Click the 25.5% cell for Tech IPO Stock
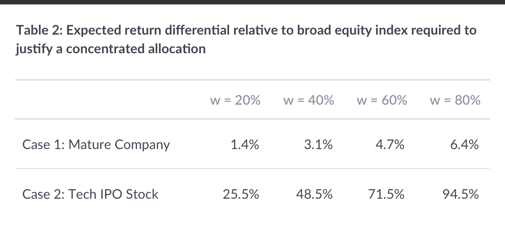Viewport: 505px width, 228px height. tap(242, 194)
